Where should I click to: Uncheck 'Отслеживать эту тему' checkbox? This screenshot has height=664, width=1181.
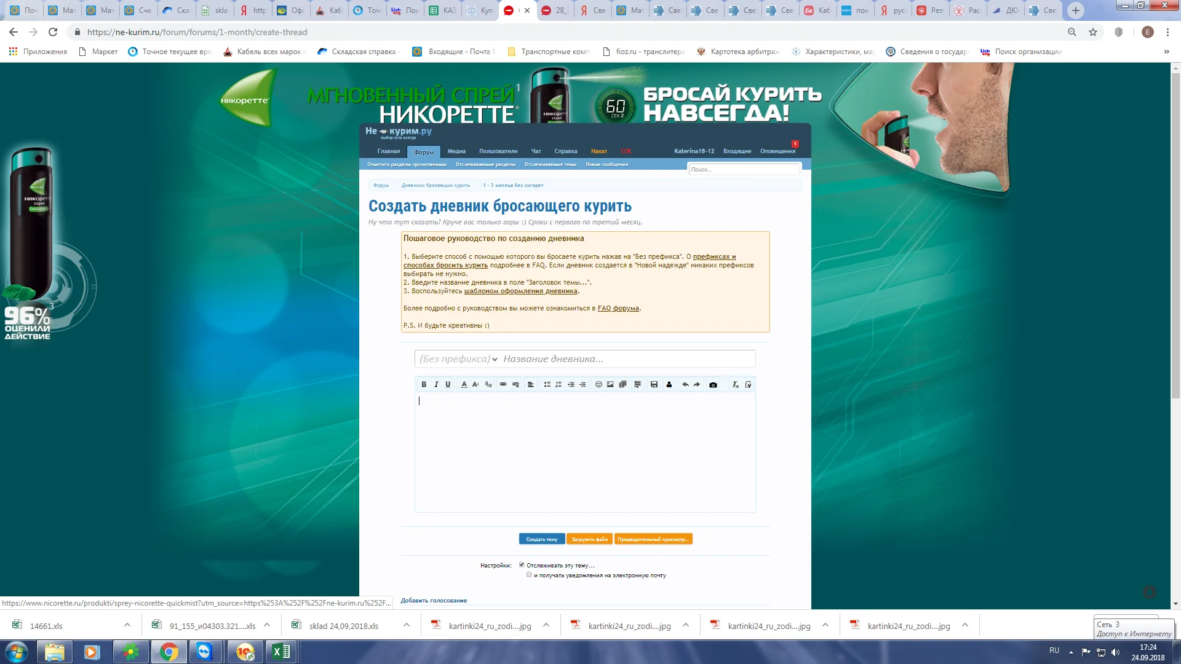(x=522, y=565)
